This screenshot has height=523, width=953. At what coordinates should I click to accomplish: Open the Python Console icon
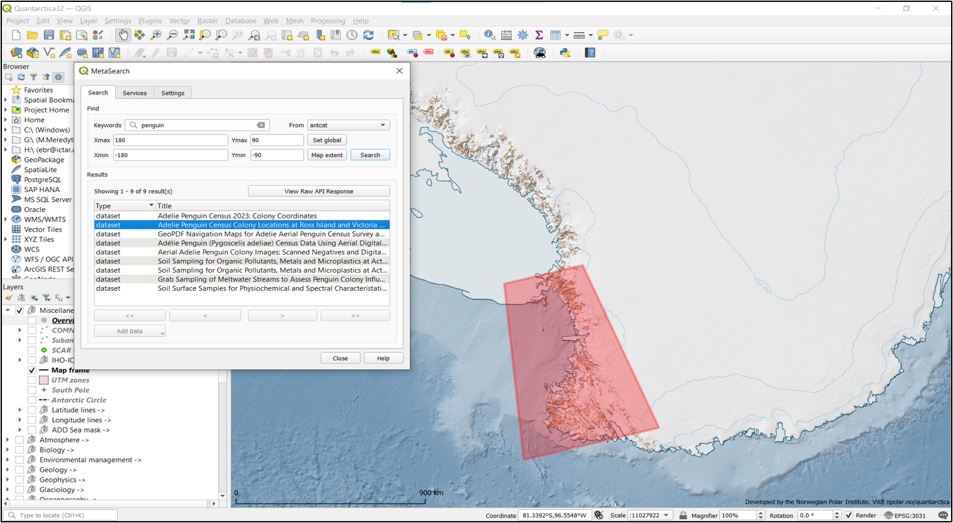pyautogui.click(x=565, y=52)
